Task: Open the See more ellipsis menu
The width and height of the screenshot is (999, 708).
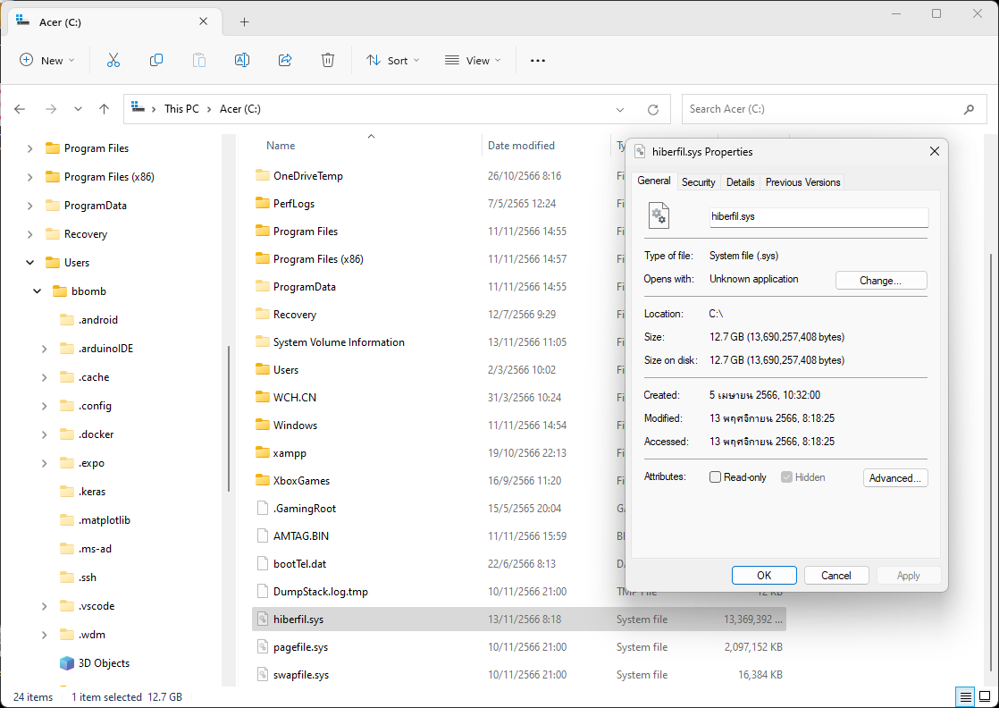Action: tap(537, 60)
